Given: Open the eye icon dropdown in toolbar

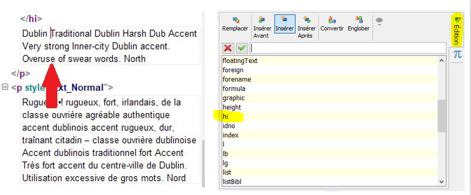Looking at the screenshot, I should tap(379, 22).
